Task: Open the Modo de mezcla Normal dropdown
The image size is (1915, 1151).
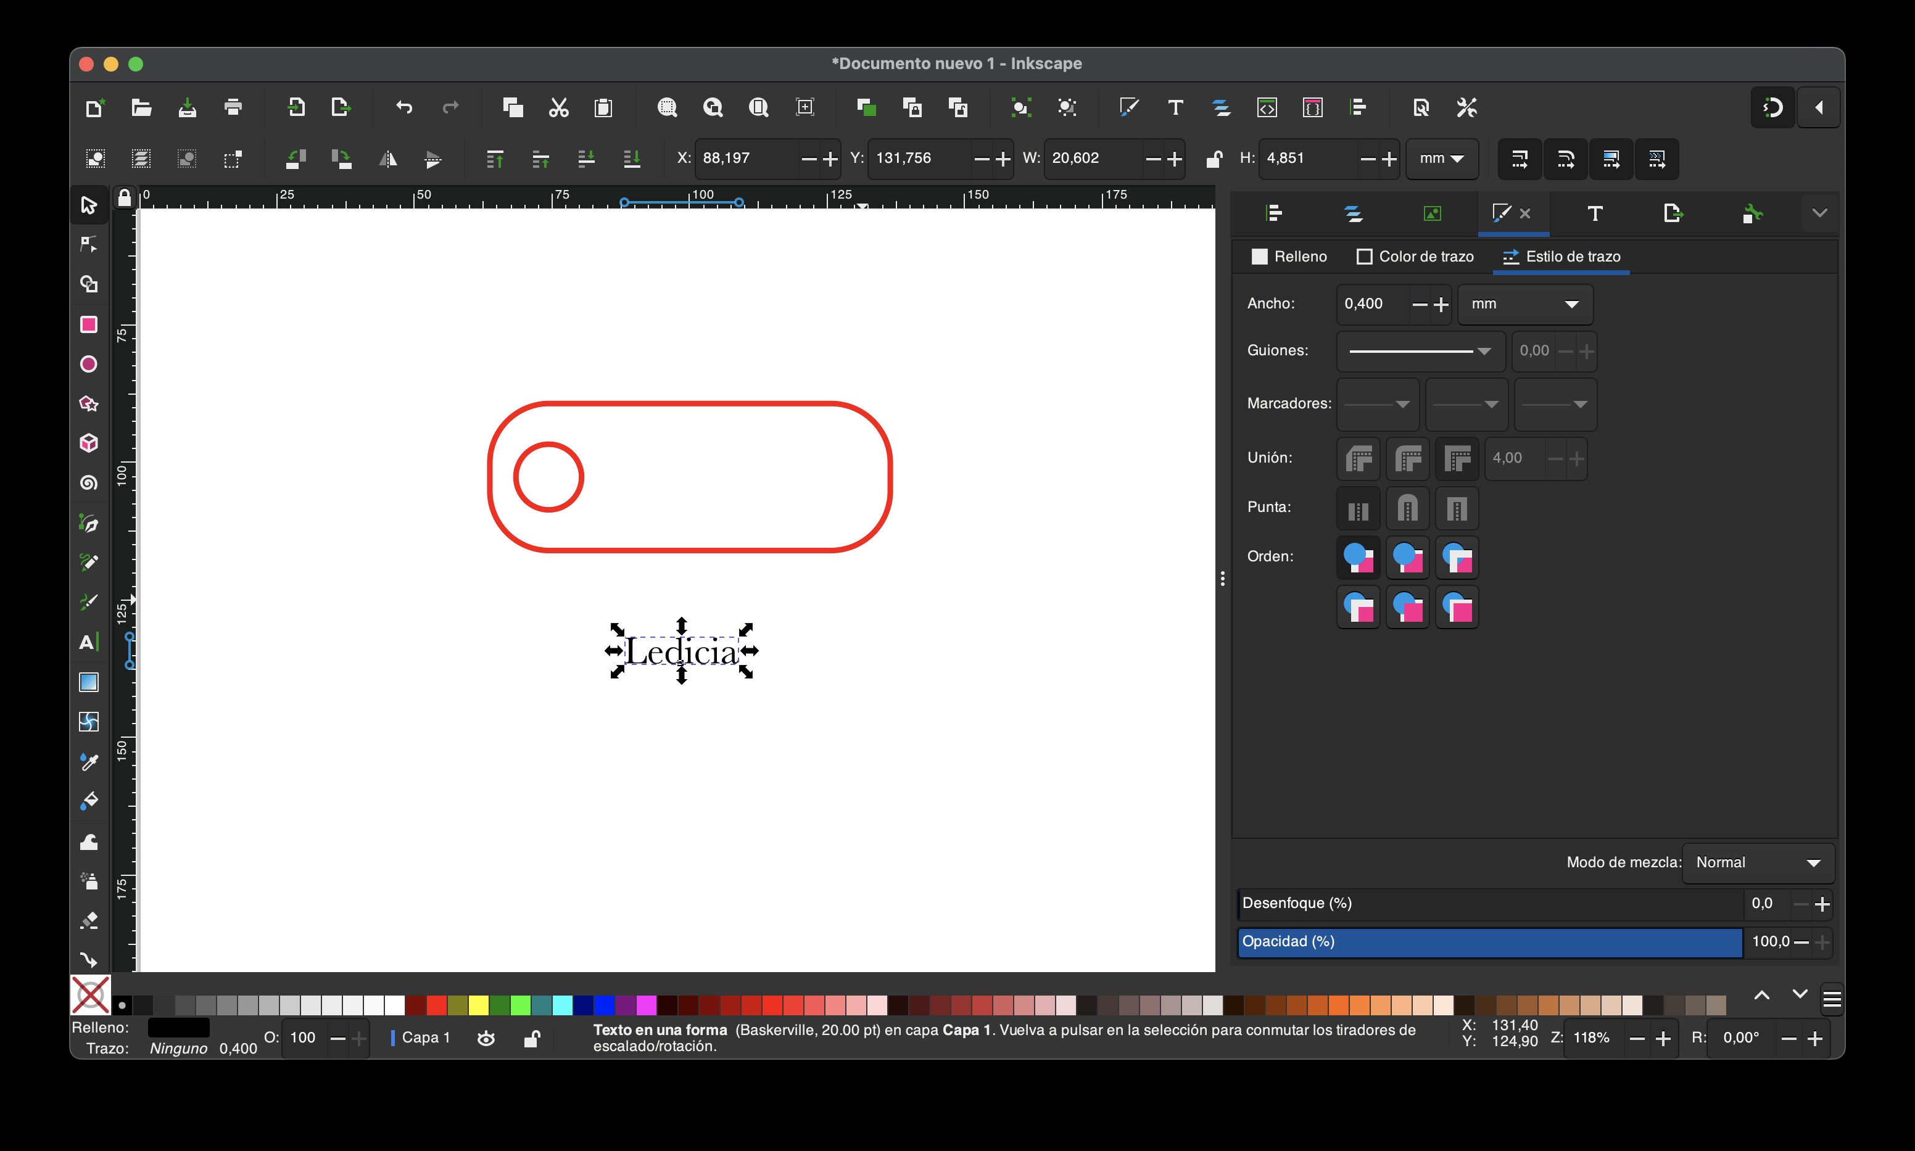Action: click(x=1758, y=864)
